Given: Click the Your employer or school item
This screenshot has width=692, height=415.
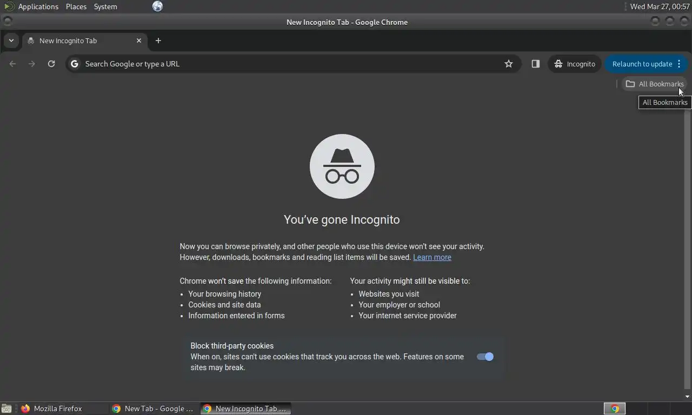Looking at the screenshot, I should click(400, 305).
